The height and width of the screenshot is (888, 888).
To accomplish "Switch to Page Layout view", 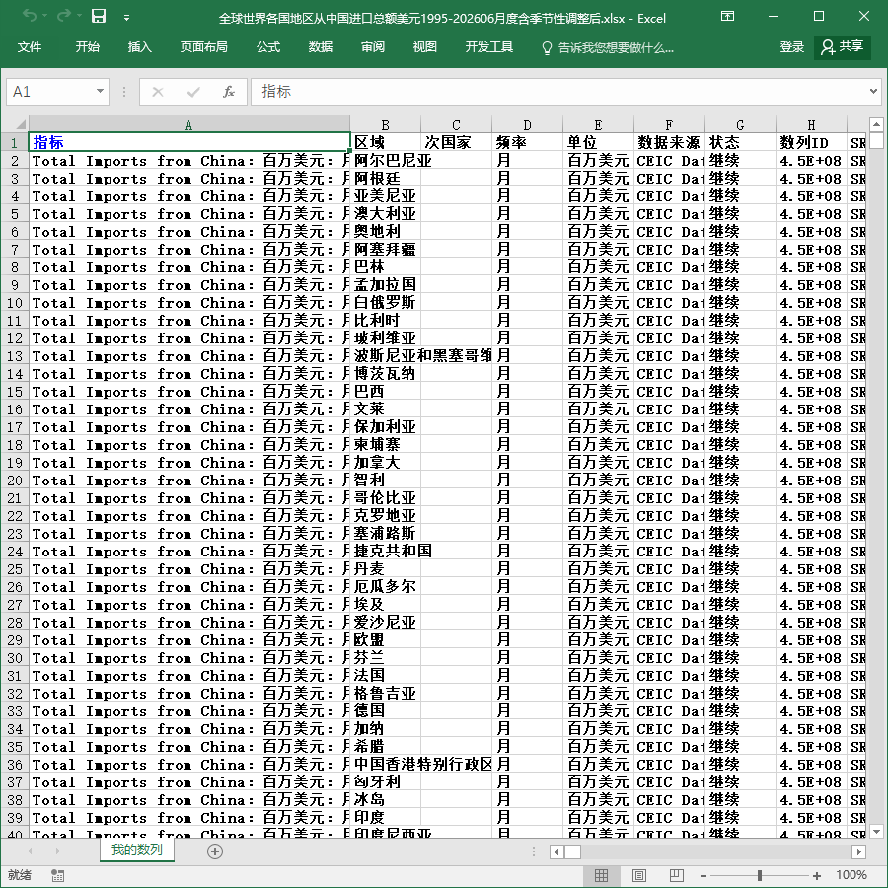I will (638, 875).
